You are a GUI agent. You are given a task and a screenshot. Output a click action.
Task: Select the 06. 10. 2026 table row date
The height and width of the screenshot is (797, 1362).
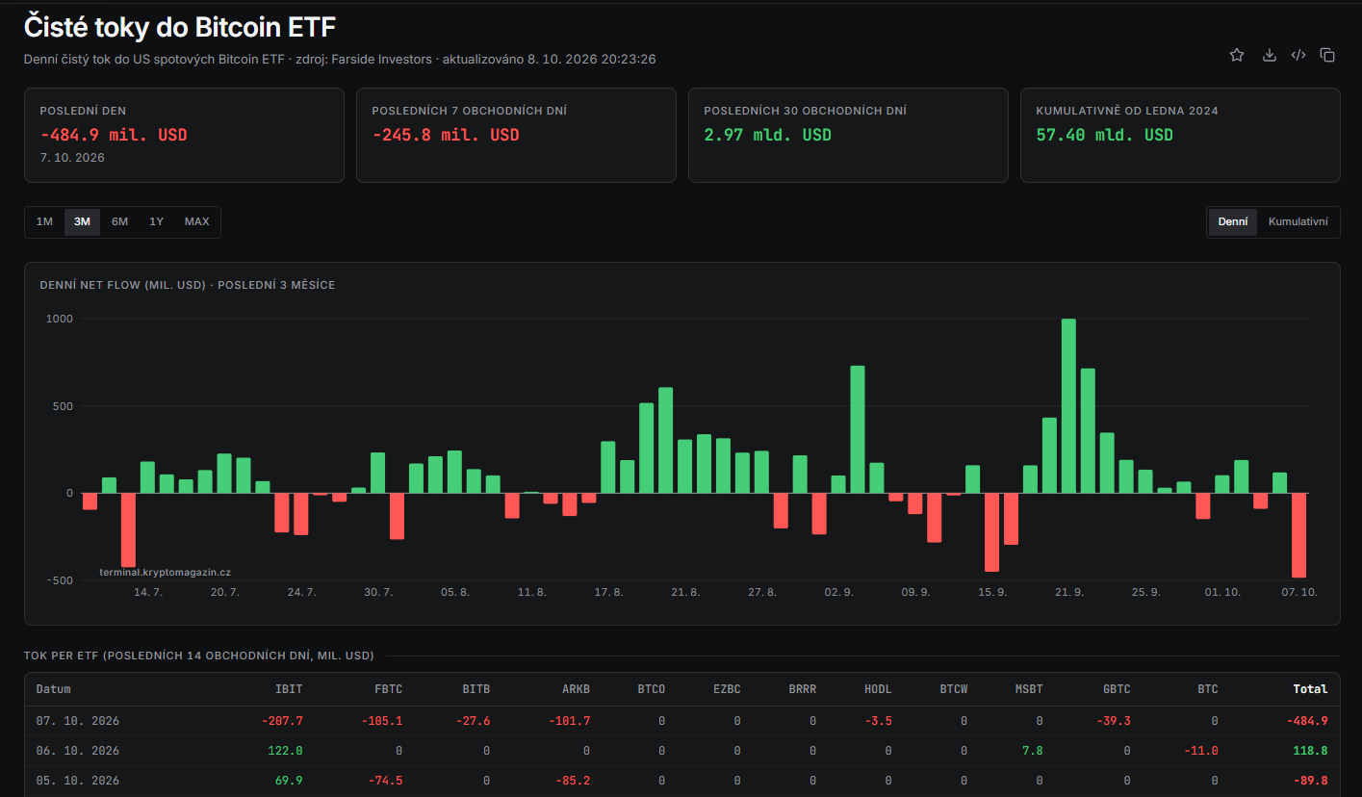(78, 751)
